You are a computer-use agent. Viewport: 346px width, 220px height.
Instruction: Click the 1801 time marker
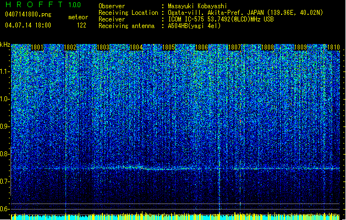pyautogui.click(x=37, y=47)
